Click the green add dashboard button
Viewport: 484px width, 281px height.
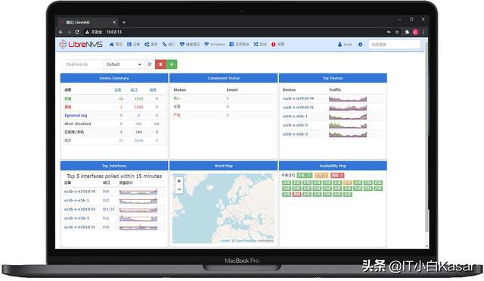172,64
